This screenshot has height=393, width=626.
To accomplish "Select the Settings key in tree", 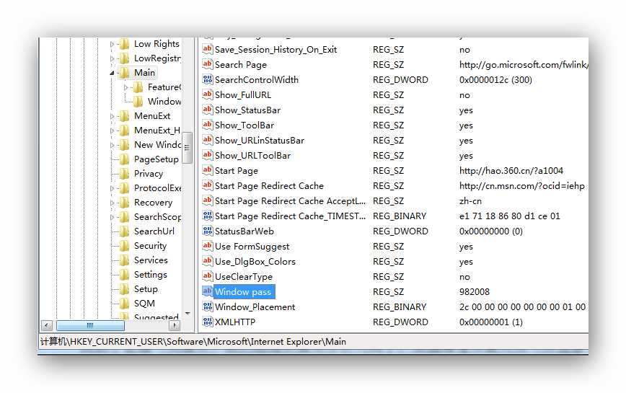I will tap(151, 275).
